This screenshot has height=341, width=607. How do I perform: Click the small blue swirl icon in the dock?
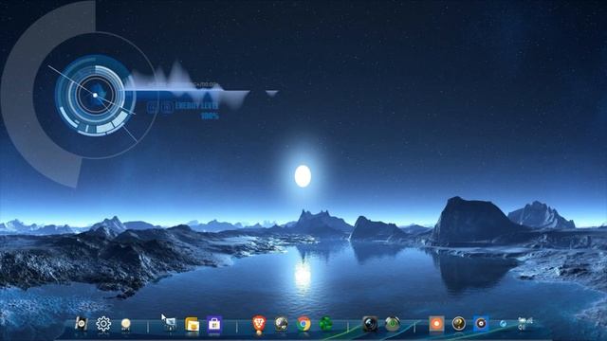tap(503, 324)
